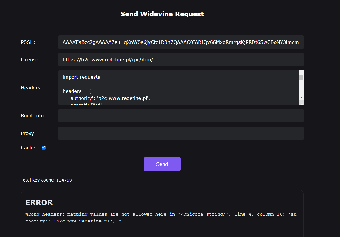Click the License label

(x=30, y=60)
